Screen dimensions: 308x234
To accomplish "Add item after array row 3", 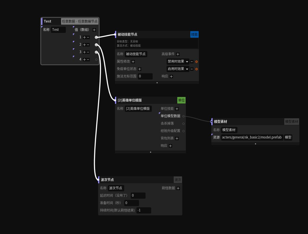I will pyautogui.click(x=84, y=52).
